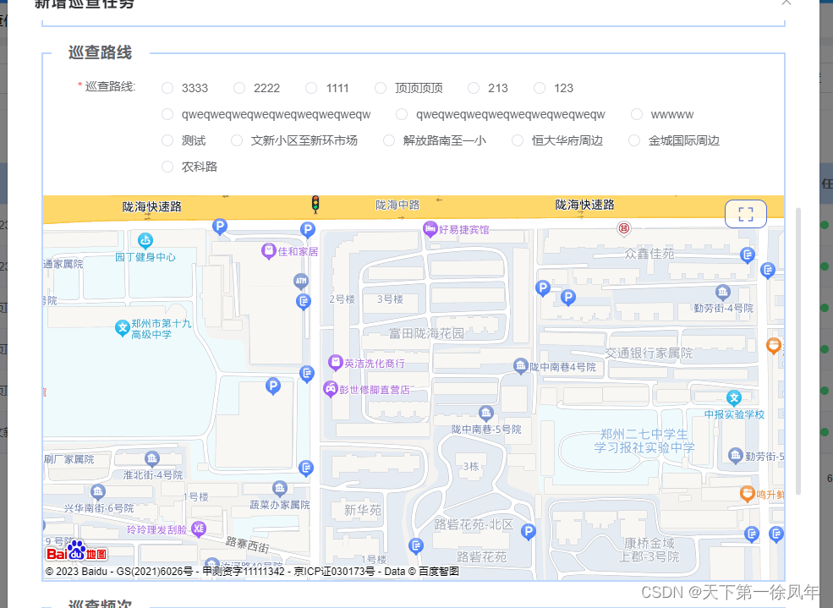
Task: Click the map fullscreen toggle icon
Action: [745, 213]
